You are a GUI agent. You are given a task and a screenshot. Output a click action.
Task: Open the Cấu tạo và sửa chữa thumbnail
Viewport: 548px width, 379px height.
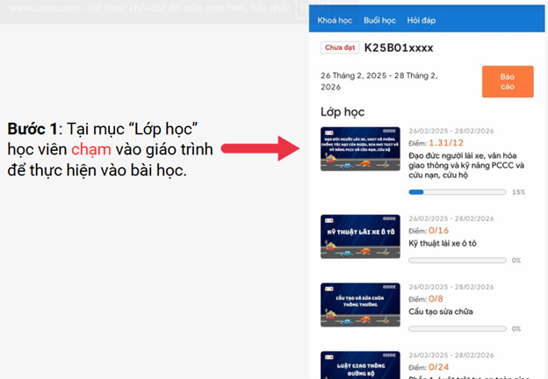(x=359, y=304)
